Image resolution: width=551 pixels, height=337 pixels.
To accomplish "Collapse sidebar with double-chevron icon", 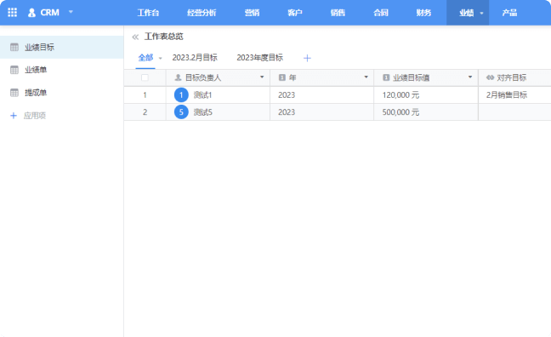I will point(135,37).
